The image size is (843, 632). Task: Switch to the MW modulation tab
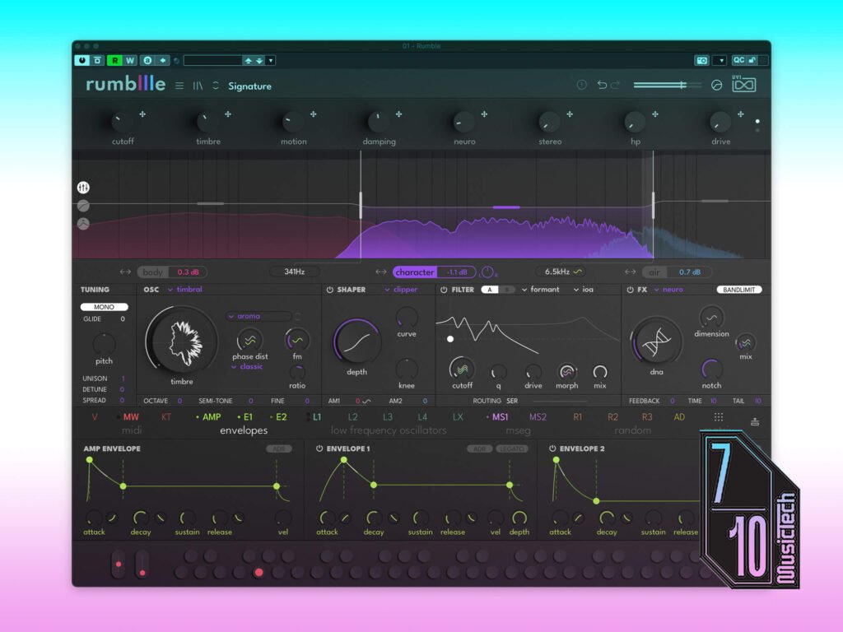pos(131,417)
